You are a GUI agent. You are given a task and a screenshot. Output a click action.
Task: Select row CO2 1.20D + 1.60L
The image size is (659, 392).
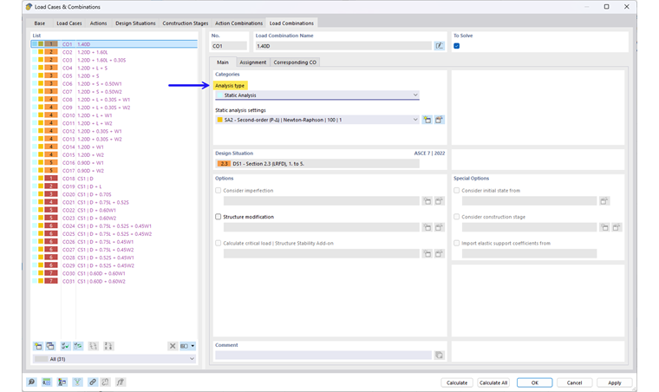click(x=114, y=52)
